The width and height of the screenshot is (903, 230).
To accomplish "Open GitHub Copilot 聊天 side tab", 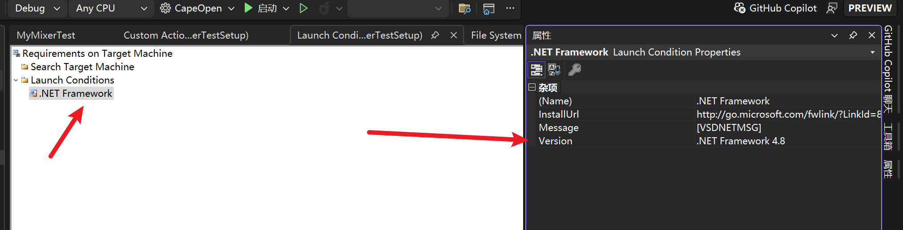I will tap(888, 69).
